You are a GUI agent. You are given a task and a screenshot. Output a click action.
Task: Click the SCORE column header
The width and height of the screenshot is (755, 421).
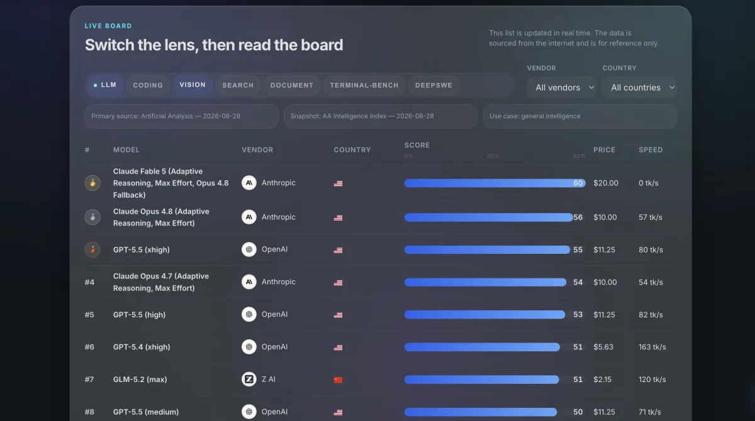coord(417,145)
